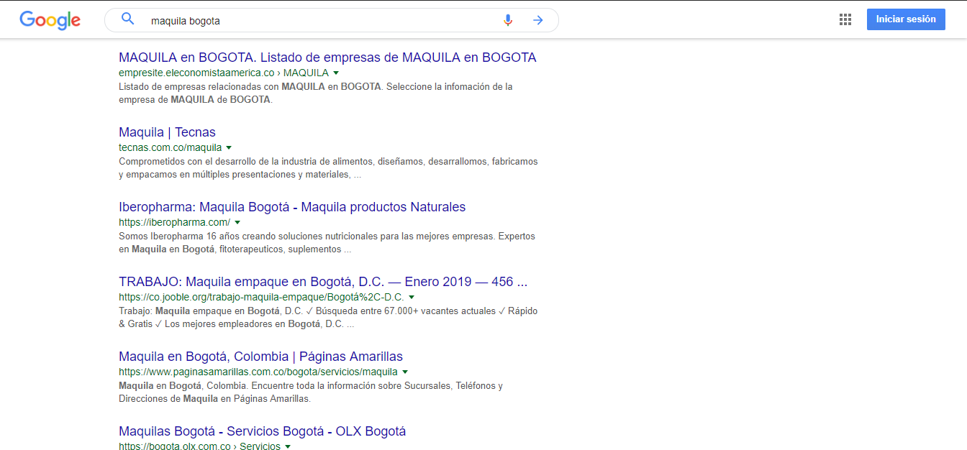Open the Google apps grid
967x450 pixels.
[x=845, y=19]
